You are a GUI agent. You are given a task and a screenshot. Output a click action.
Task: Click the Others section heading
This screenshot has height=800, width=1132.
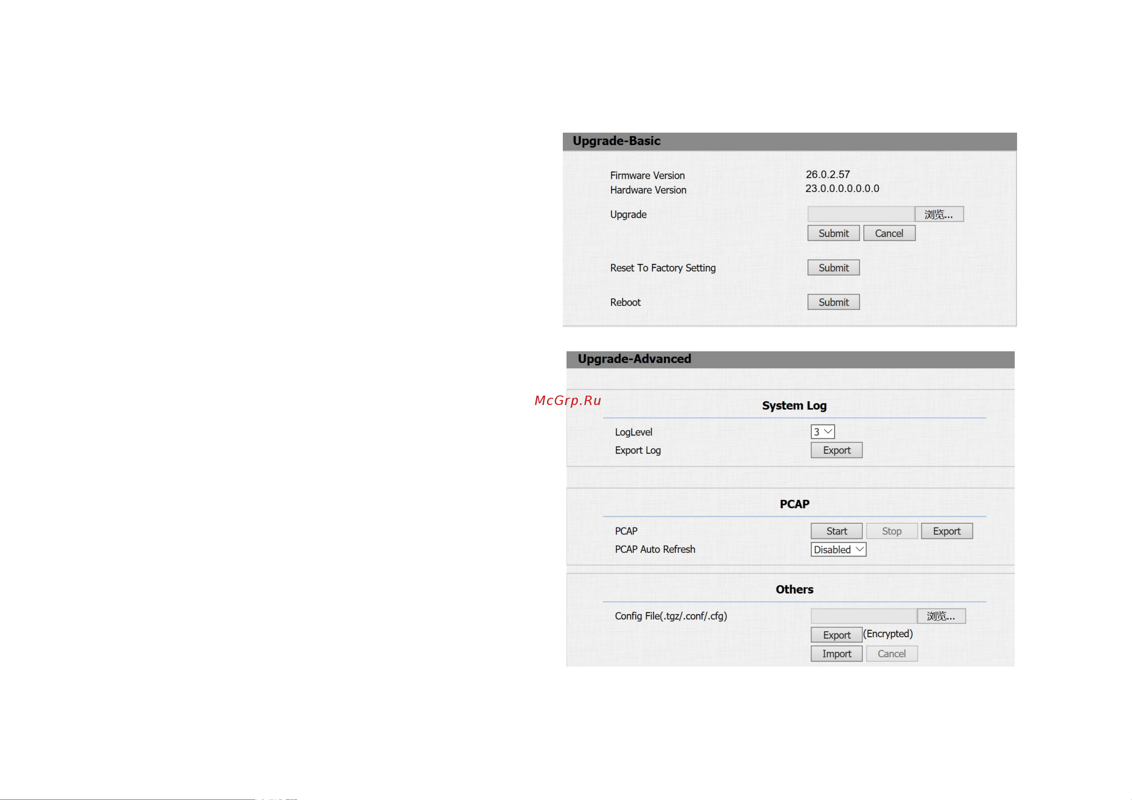794,589
